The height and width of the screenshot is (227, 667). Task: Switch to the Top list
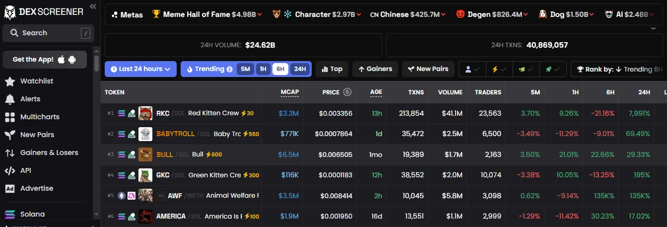332,69
